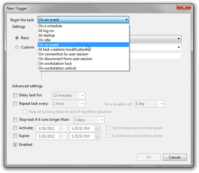Check the Expire checkbox
Viewport: 199px width, 173px height.
click(15, 136)
